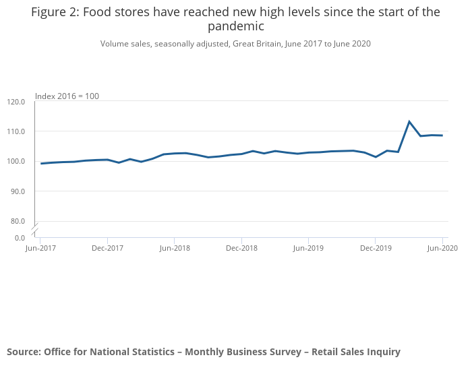Click the 90.0 y-axis label
Image resolution: width=472 pixels, height=370 pixels.
click(18, 191)
